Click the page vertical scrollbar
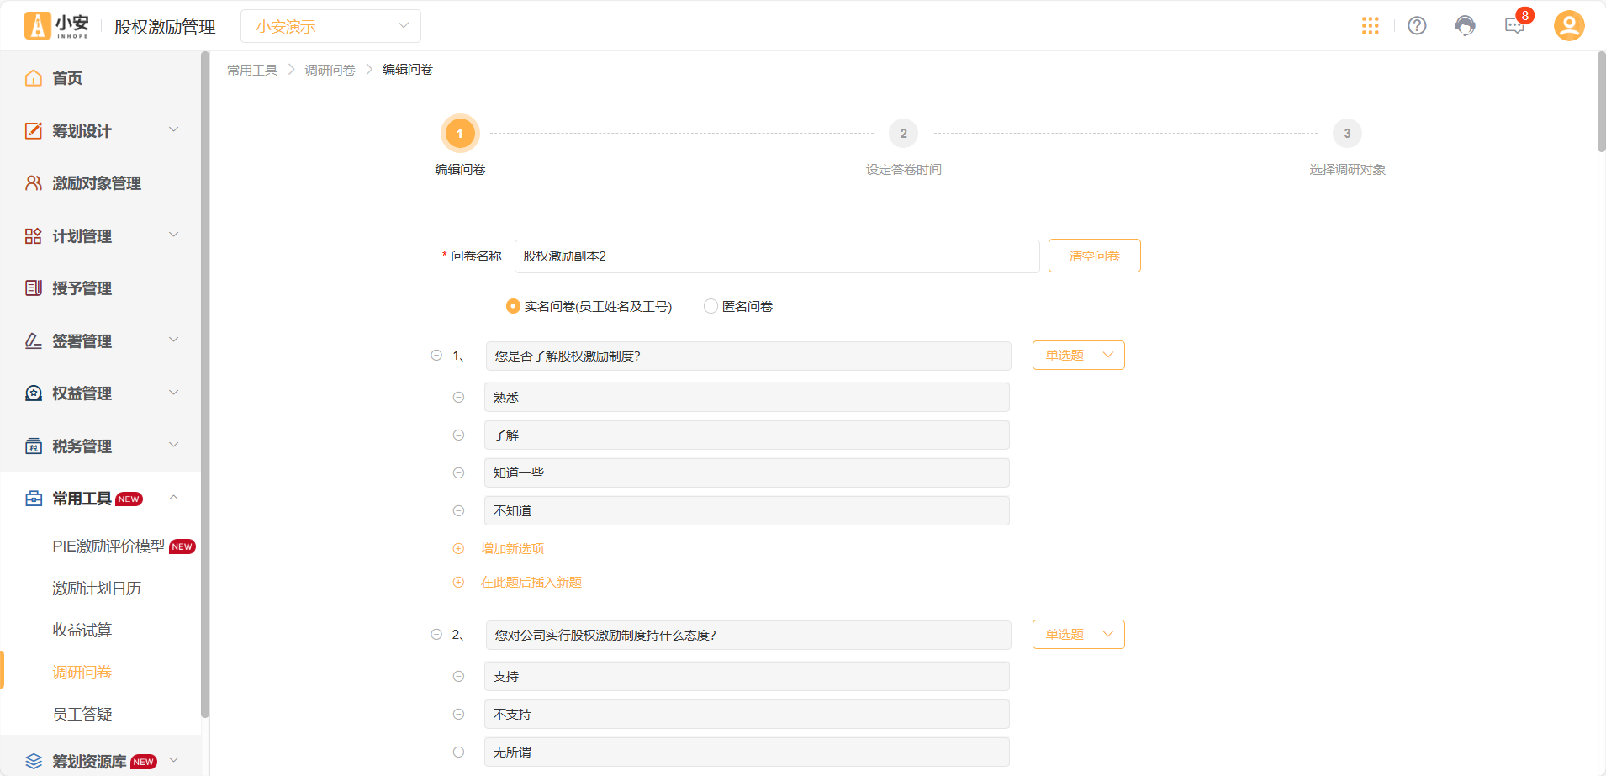Image resolution: width=1606 pixels, height=776 pixels. point(1601,101)
